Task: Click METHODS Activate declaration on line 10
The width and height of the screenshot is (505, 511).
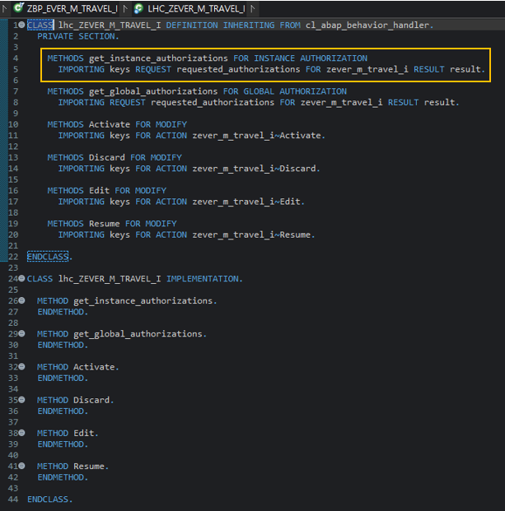Action: point(117,124)
